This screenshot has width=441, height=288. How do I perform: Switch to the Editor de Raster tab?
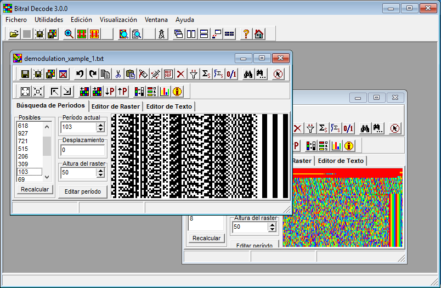point(116,106)
